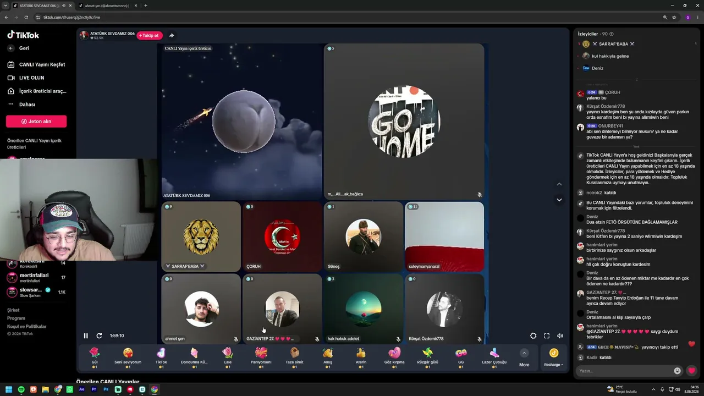
Task: Go to the next live stream
Action: coord(559,200)
